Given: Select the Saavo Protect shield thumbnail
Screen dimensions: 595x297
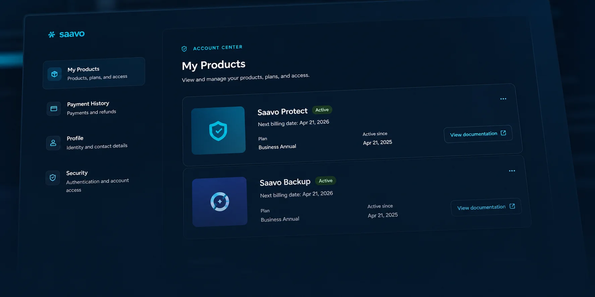Looking at the screenshot, I should (218, 131).
